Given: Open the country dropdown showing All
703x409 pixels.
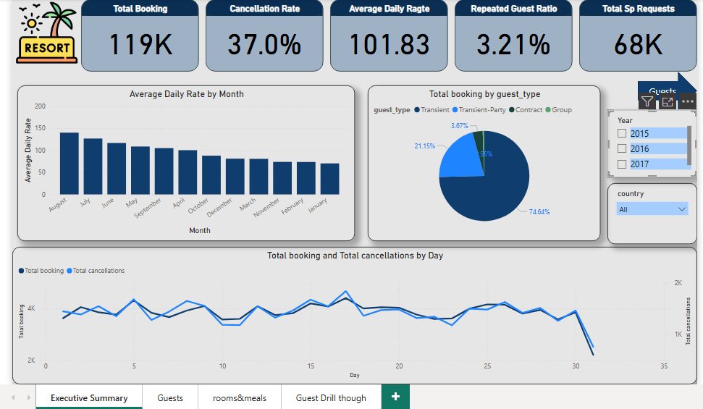Looking at the screenshot, I should coord(652,208).
